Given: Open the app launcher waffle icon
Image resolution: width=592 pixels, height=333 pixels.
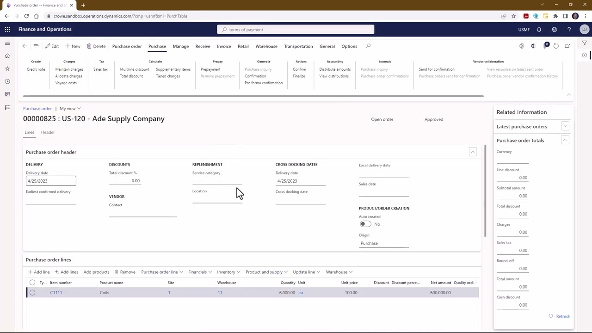Looking at the screenshot, I should pyautogui.click(x=7, y=29).
